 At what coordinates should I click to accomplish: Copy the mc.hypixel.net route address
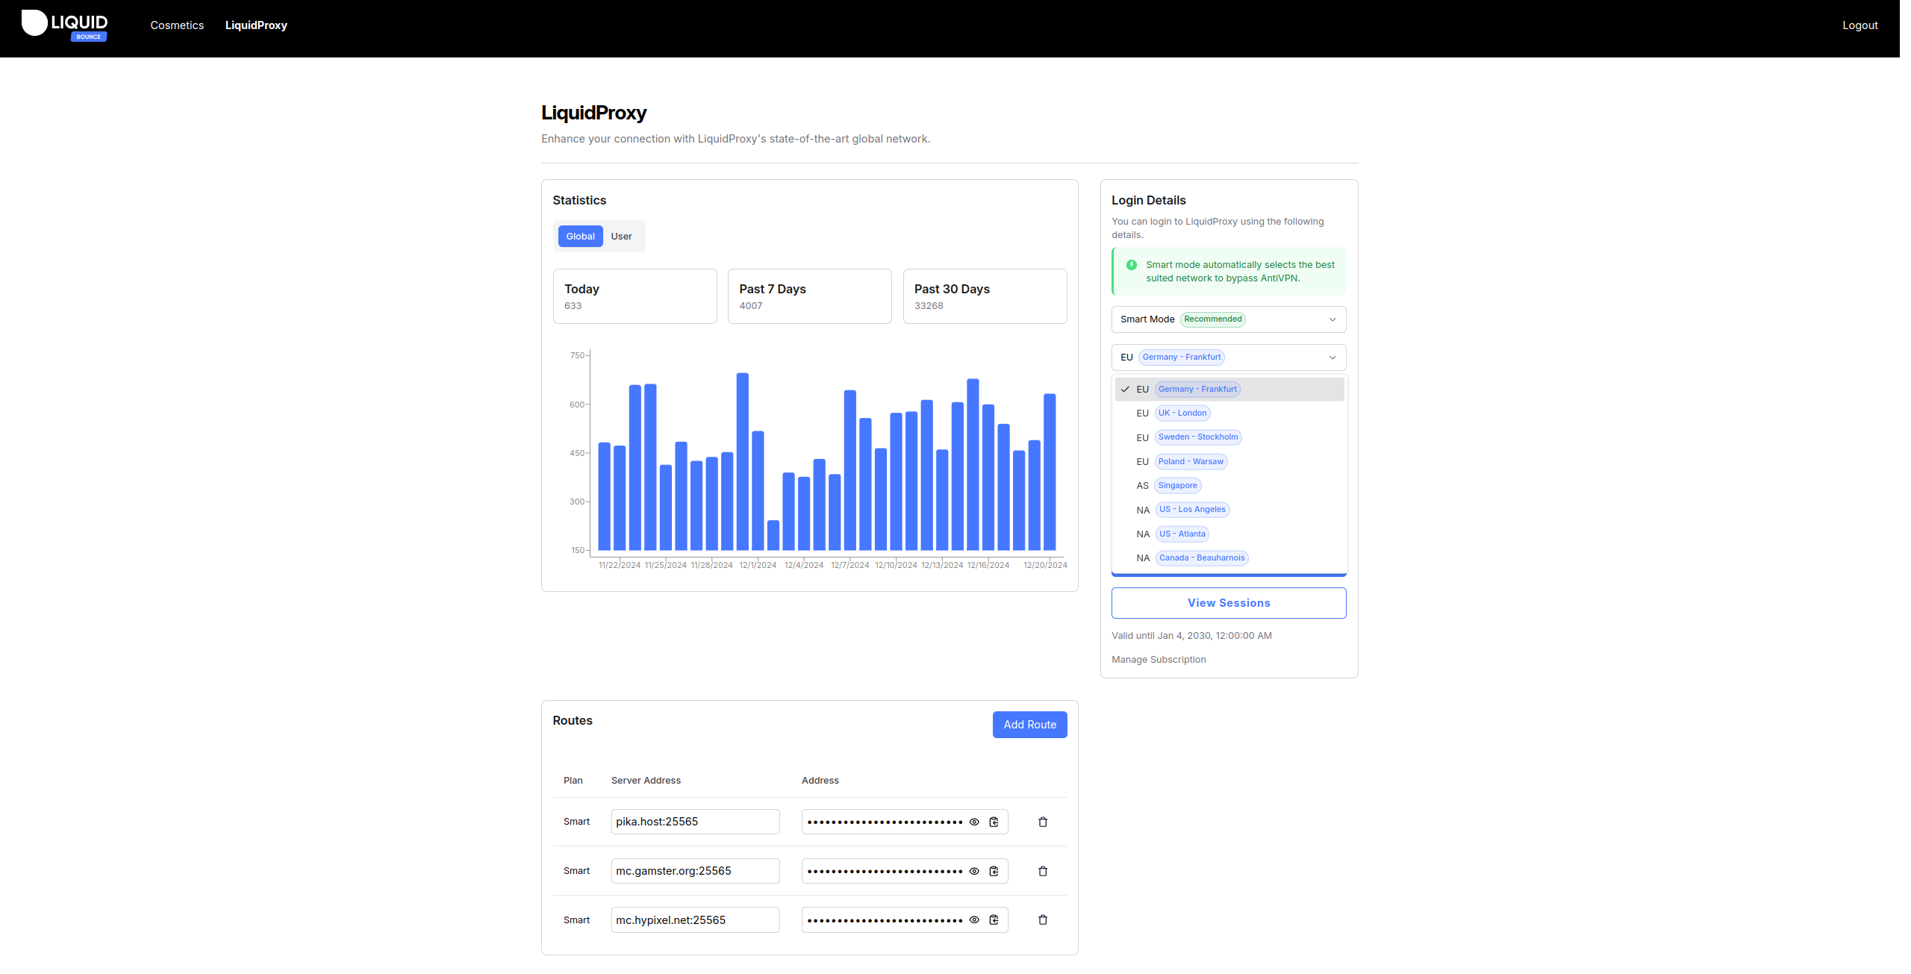(994, 920)
